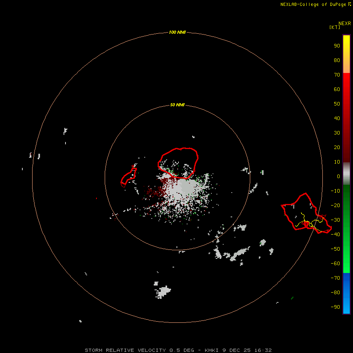Click the -50 value on velocity scale
This screenshot has width=353, height=353.
click(335, 249)
